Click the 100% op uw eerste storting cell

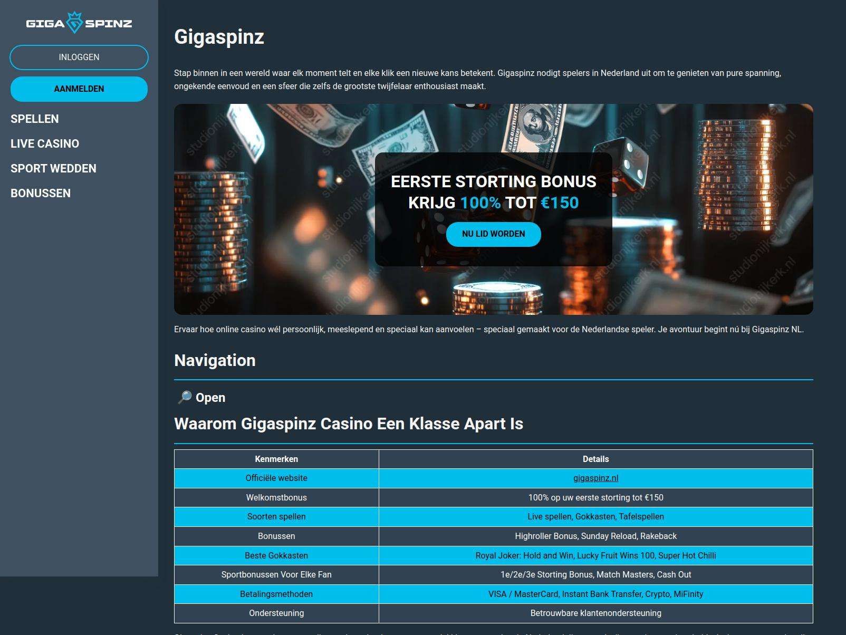tap(596, 497)
